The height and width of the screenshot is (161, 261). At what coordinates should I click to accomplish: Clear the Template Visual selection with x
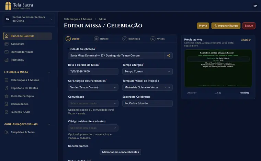pyautogui.click(x=165, y=87)
